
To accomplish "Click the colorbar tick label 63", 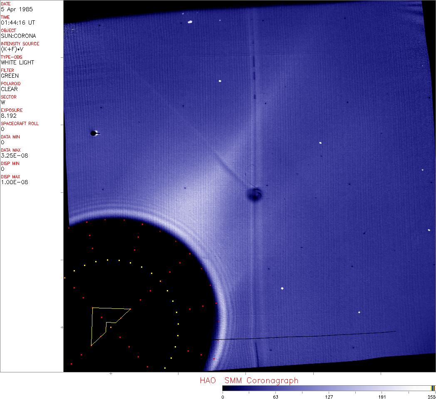I will point(275,397).
